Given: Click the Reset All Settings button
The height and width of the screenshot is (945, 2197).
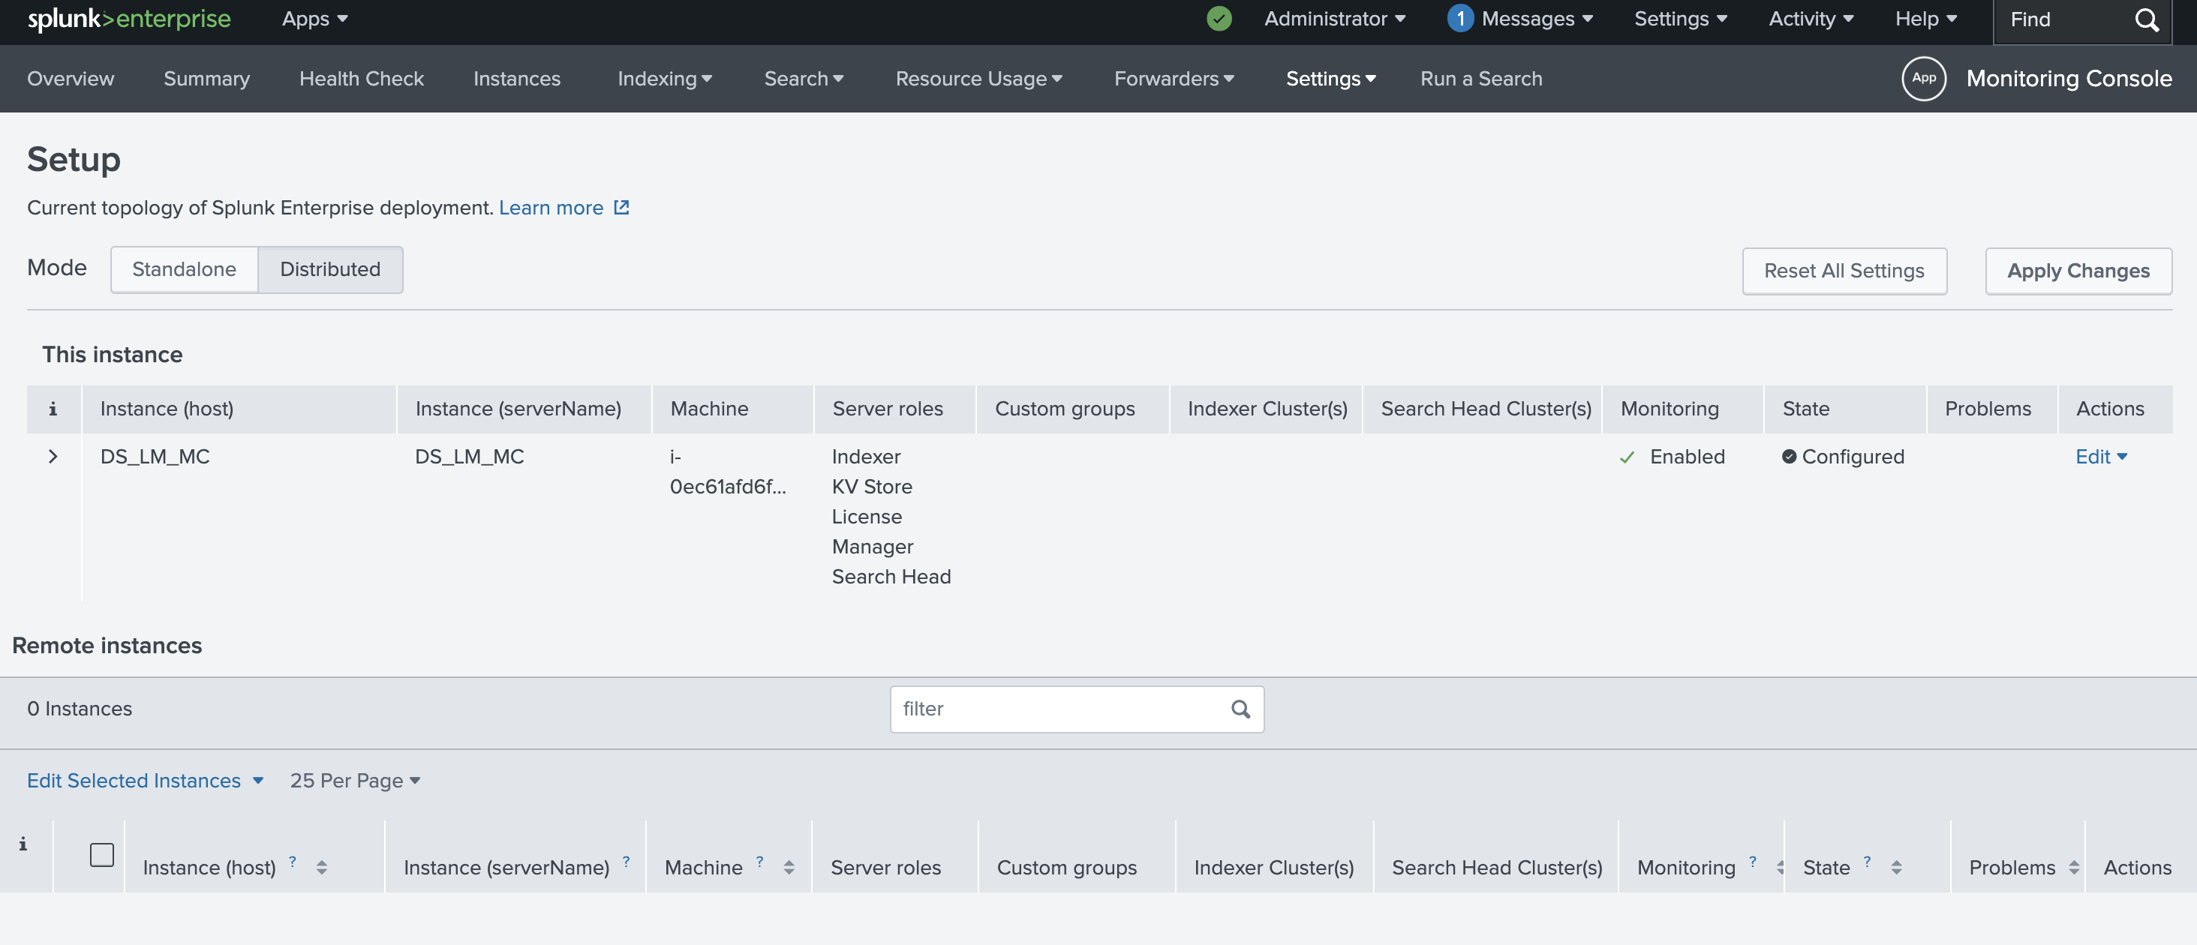Looking at the screenshot, I should tap(1844, 271).
